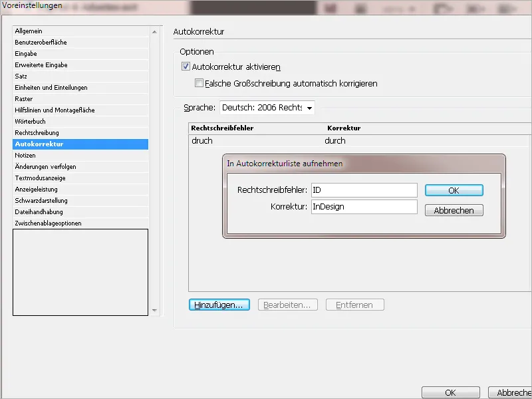The width and height of the screenshot is (532, 399).
Task: Click the 'durch' correction cell
Action: (x=335, y=140)
